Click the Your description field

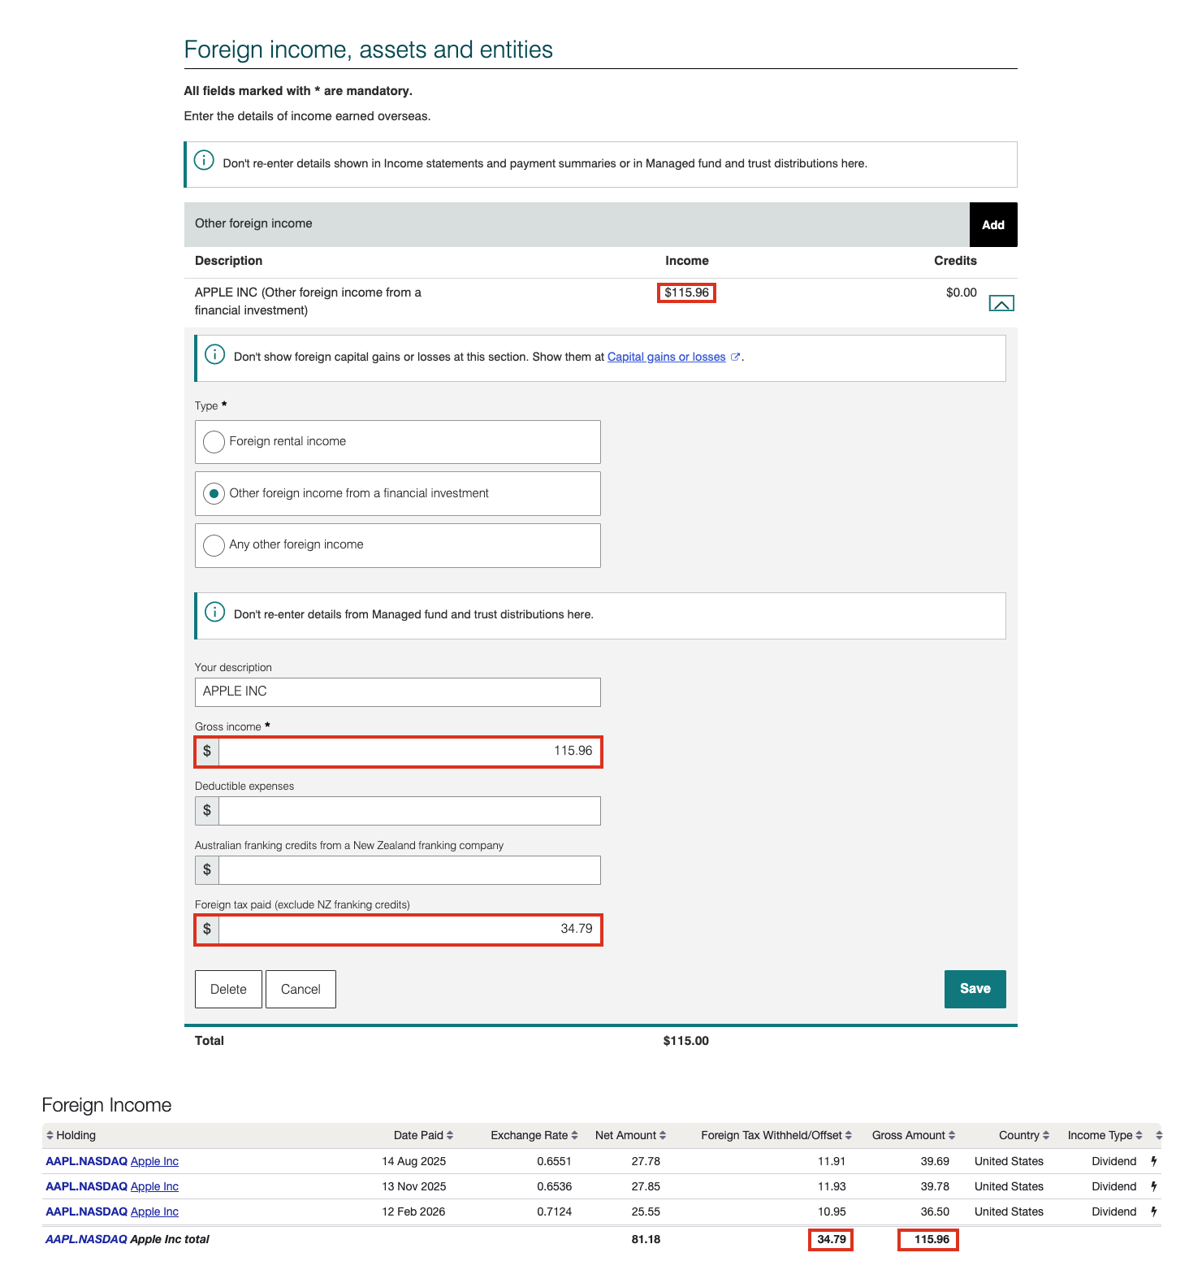point(398,692)
